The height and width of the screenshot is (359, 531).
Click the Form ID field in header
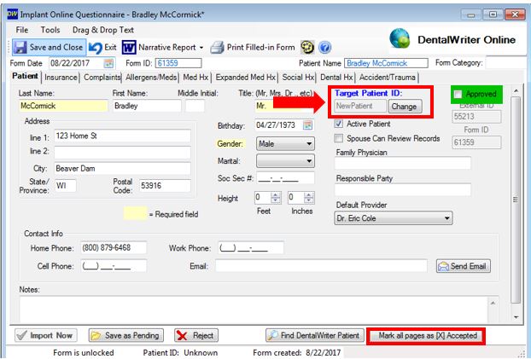click(178, 63)
